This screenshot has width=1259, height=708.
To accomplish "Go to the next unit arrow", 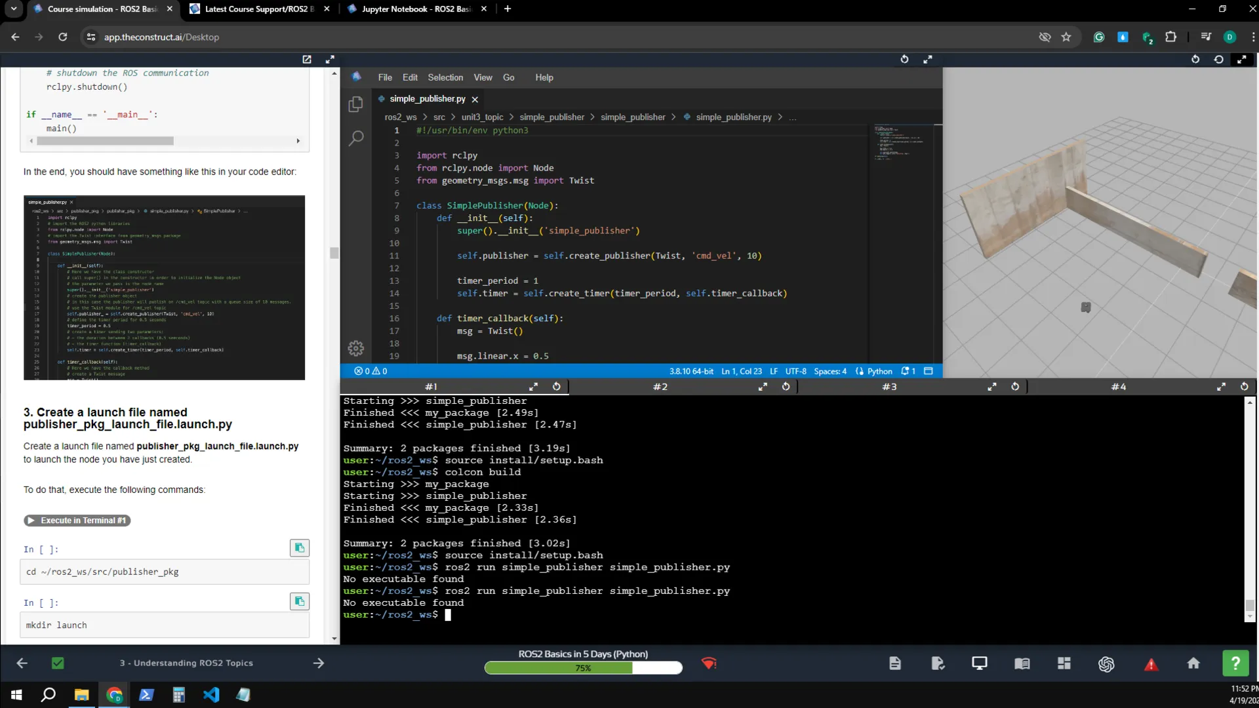I will pyautogui.click(x=319, y=663).
